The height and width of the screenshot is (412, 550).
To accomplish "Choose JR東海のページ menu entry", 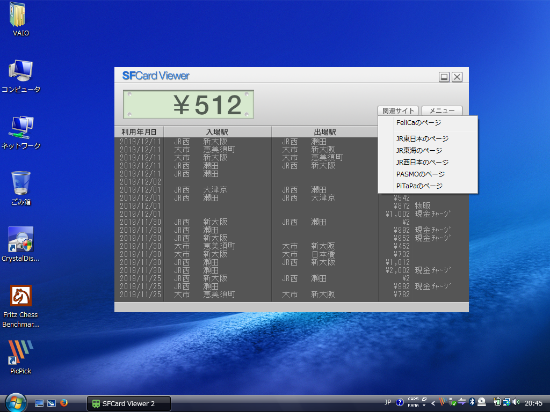I will (428, 151).
